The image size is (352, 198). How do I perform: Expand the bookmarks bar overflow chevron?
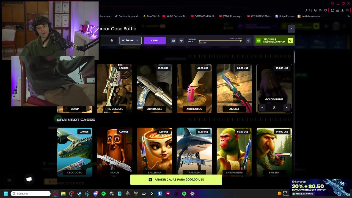point(348,16)
